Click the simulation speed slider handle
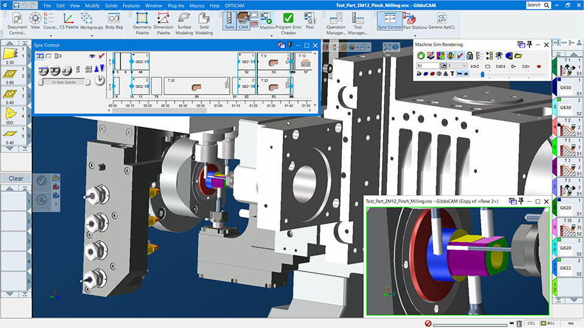 pyautogui.click(x=482, y=74)
